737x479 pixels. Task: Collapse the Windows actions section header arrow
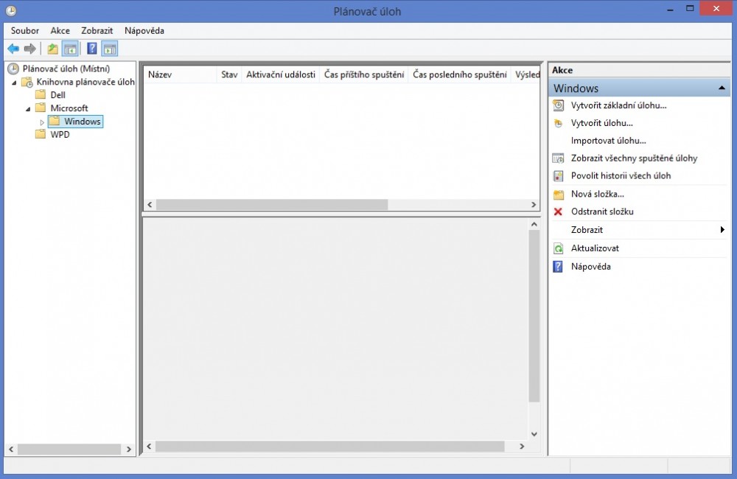(x=722, y=88)
